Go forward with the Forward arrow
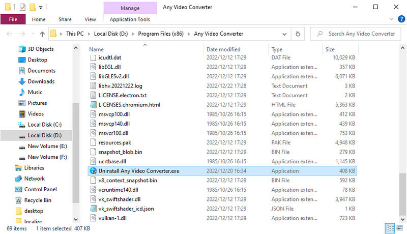407x234 pixels. tap(22, 34)
